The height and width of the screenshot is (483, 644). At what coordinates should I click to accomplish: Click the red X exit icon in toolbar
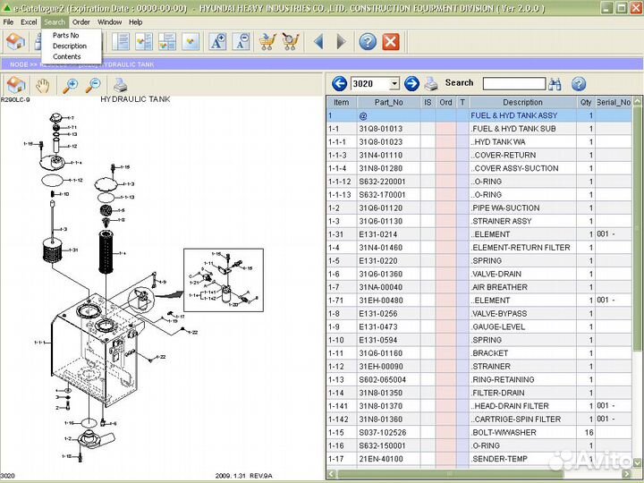(x=391, y=41)
